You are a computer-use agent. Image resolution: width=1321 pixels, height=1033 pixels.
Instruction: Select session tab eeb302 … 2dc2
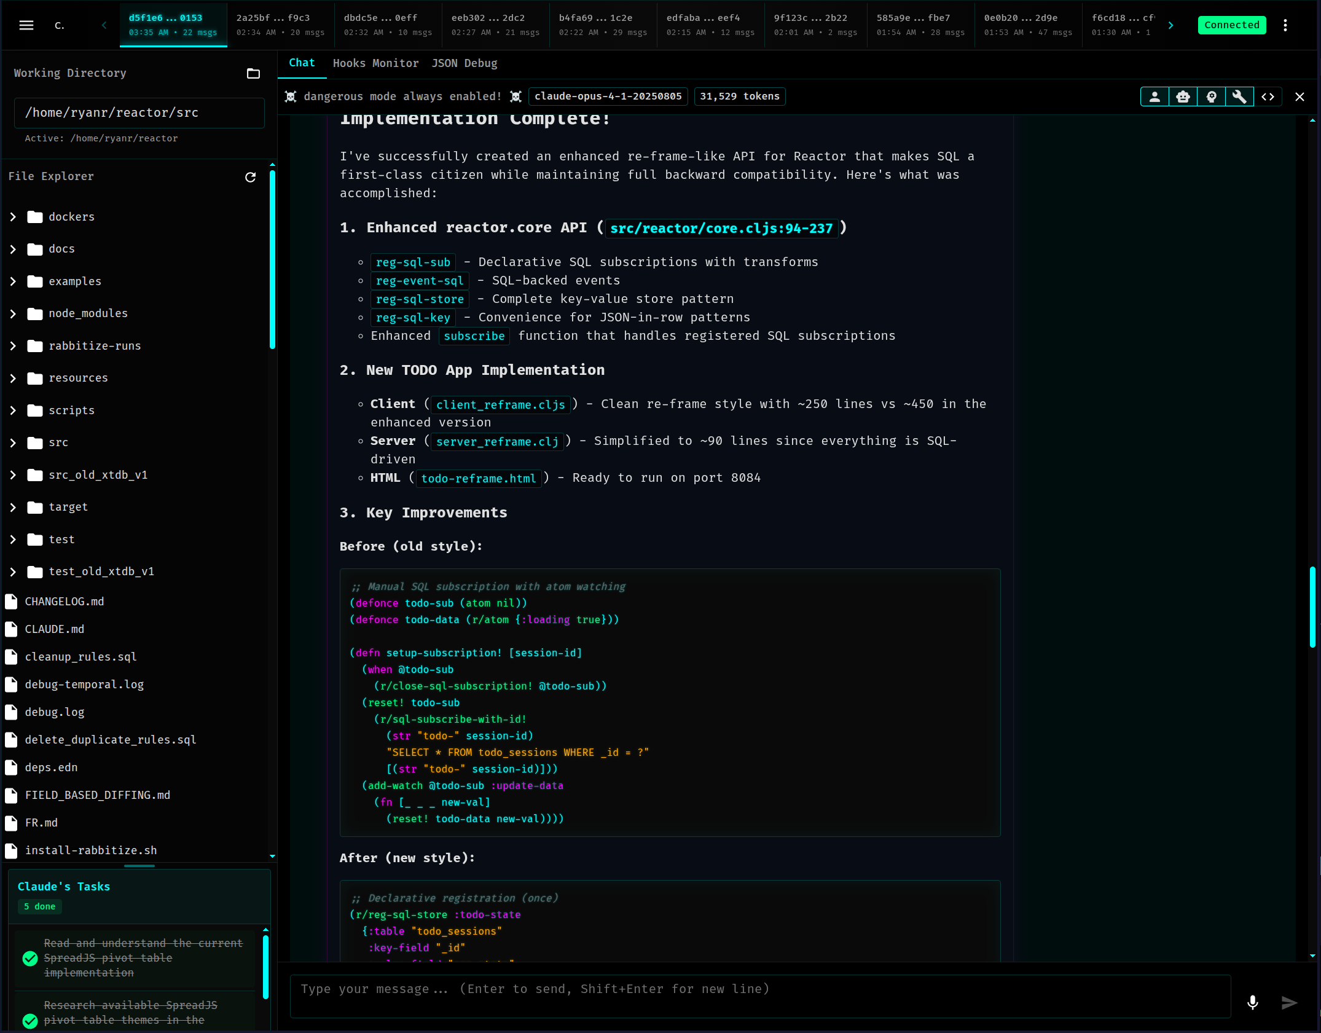tap(496, 25)
